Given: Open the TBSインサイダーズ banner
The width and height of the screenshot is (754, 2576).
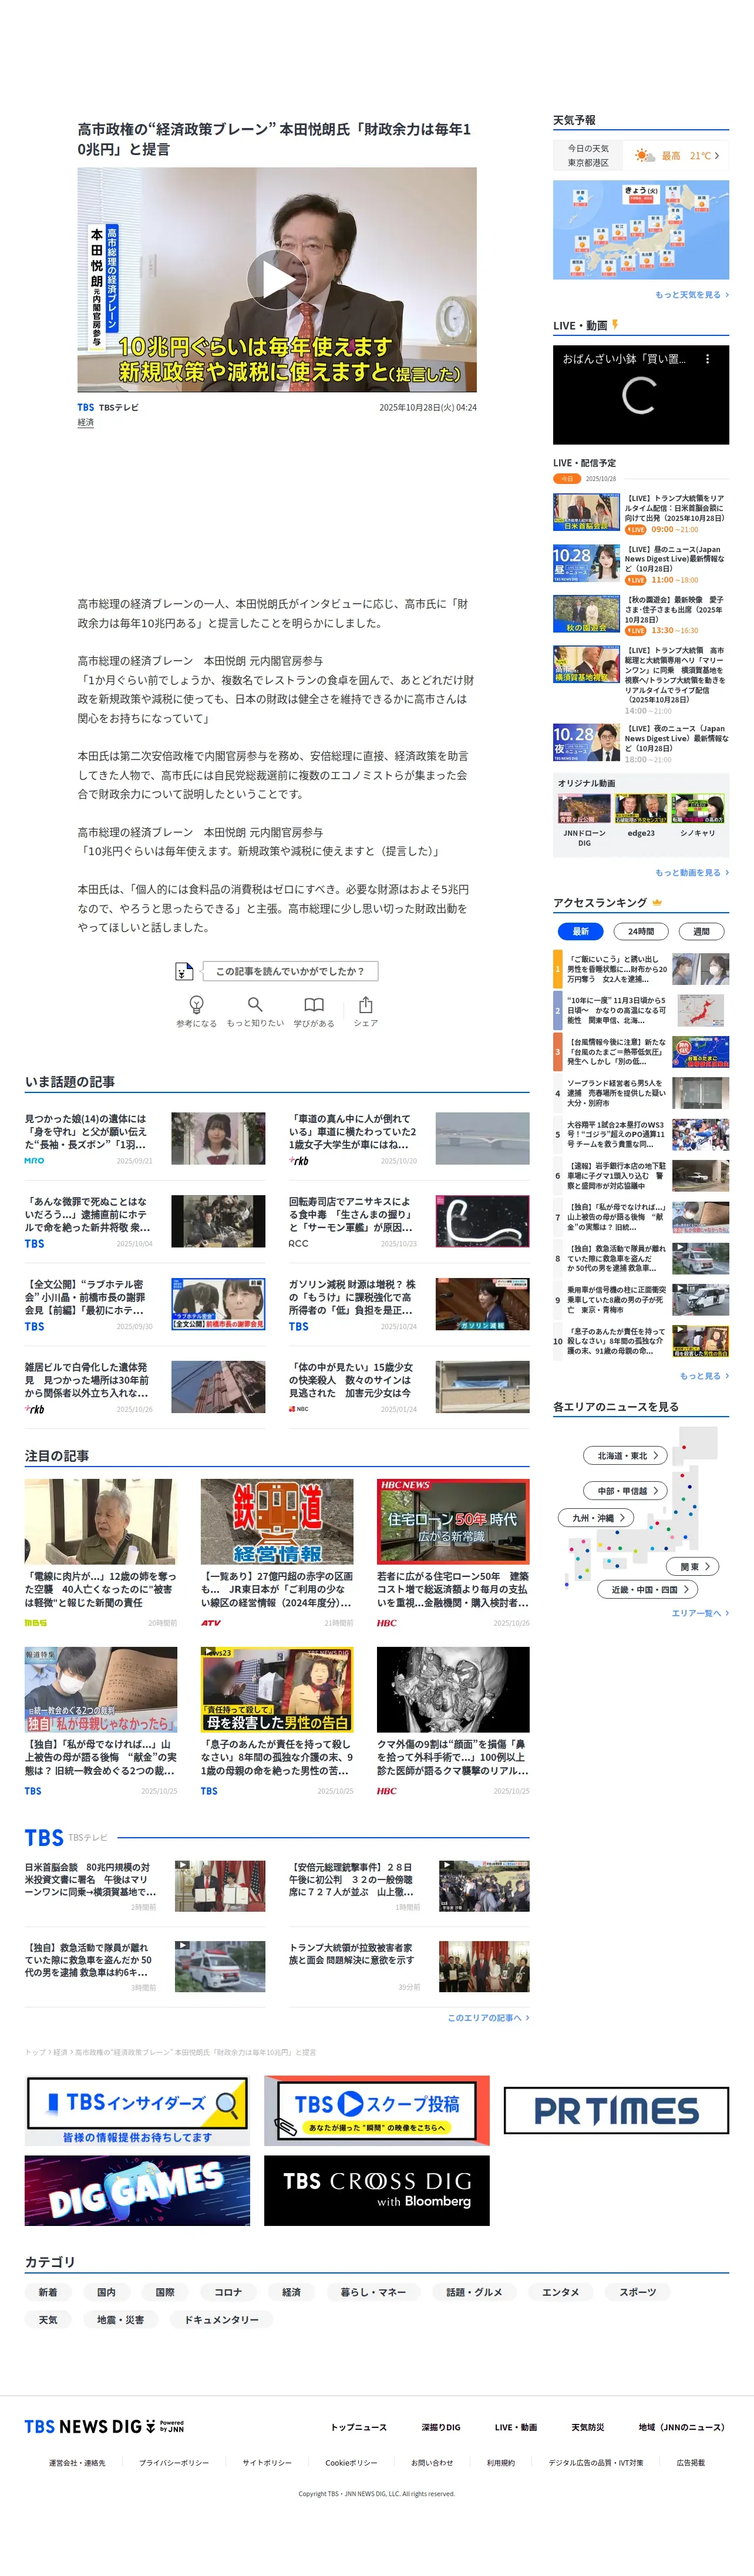Looking at the screenshot, I should 137,2110.
